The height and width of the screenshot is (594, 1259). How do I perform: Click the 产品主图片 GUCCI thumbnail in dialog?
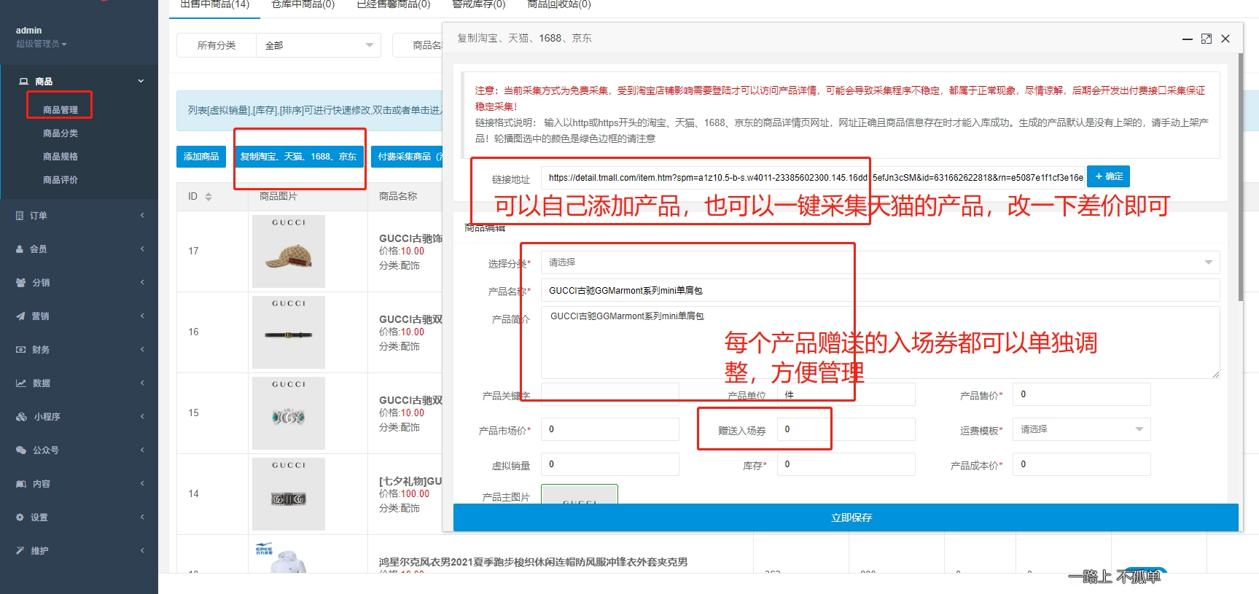(580, 494)
